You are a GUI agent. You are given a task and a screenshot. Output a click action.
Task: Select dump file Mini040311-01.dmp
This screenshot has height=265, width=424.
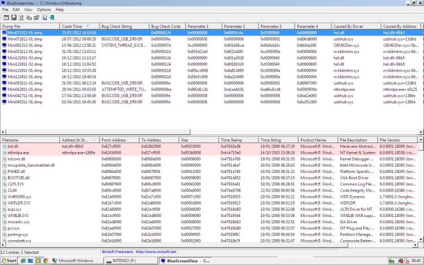point(25,102)
